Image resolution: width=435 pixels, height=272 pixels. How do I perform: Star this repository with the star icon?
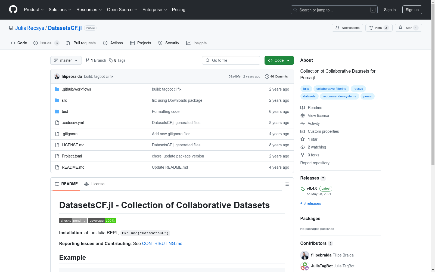click(400, 28)
